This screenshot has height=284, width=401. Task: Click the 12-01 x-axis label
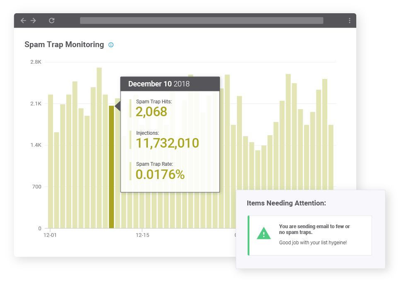coord(50,235)
